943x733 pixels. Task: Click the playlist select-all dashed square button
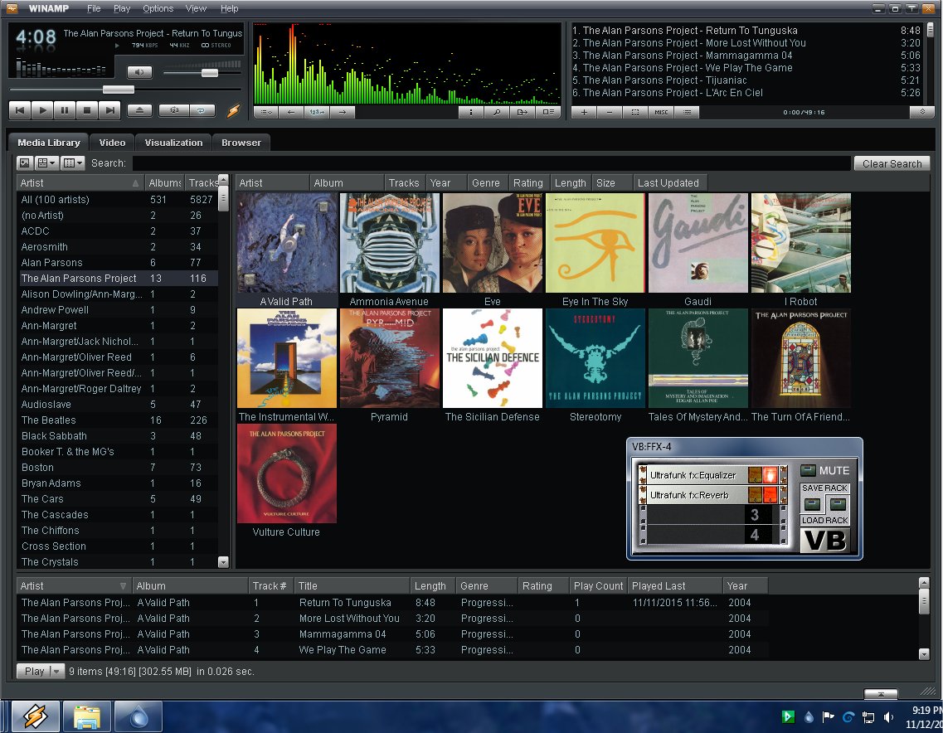pos(635,112)
